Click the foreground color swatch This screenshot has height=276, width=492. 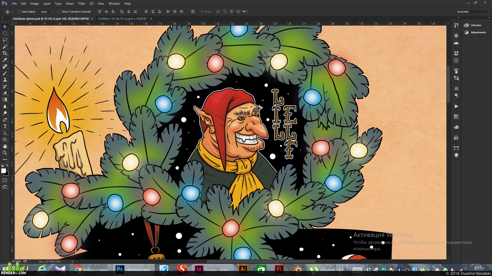[4, 171]
